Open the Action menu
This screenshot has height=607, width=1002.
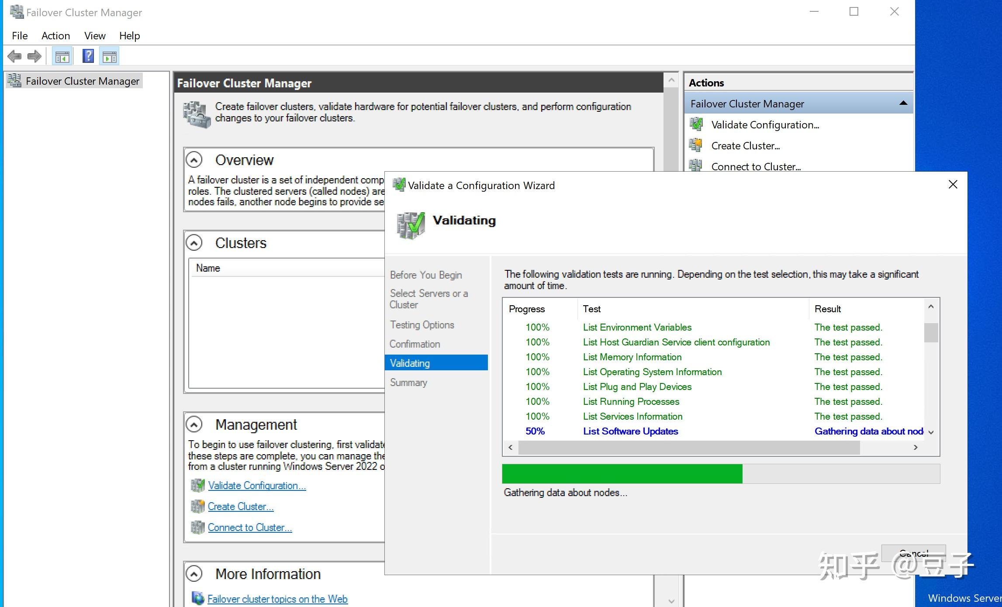point(55,35)
